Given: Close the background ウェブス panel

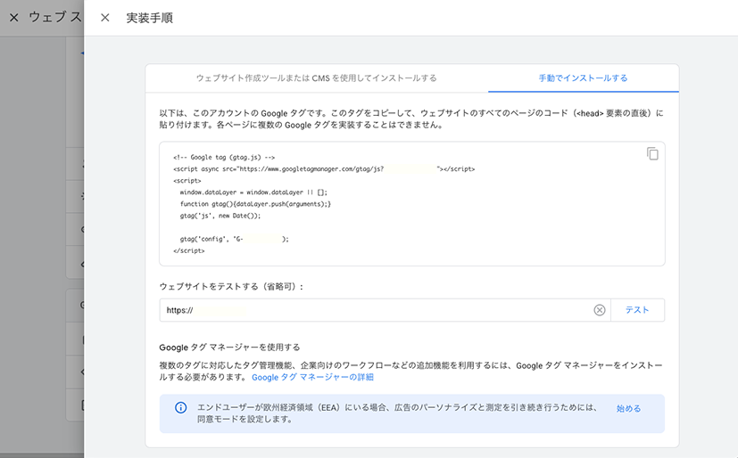Looking at the screenshot, I should coord(13,18).
